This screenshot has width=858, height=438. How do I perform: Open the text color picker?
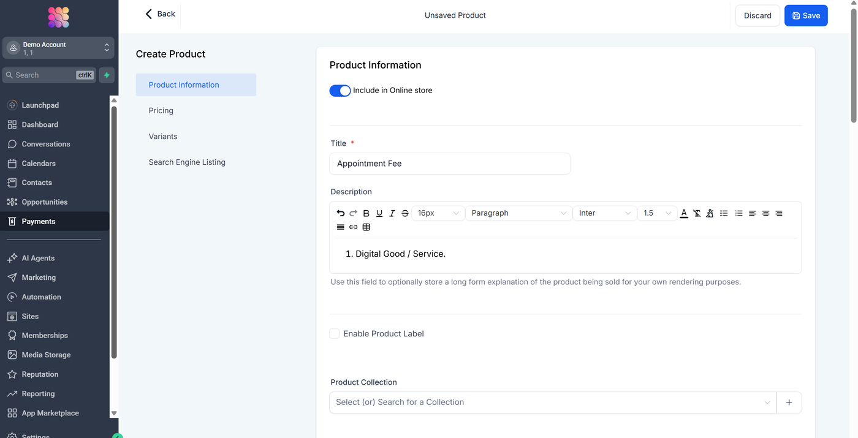pyautogui.click(x=684, y=213)
